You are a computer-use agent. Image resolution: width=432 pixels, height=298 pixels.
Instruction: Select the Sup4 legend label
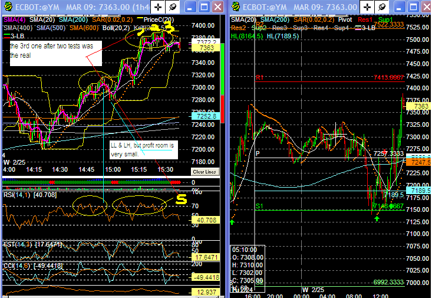342,28
